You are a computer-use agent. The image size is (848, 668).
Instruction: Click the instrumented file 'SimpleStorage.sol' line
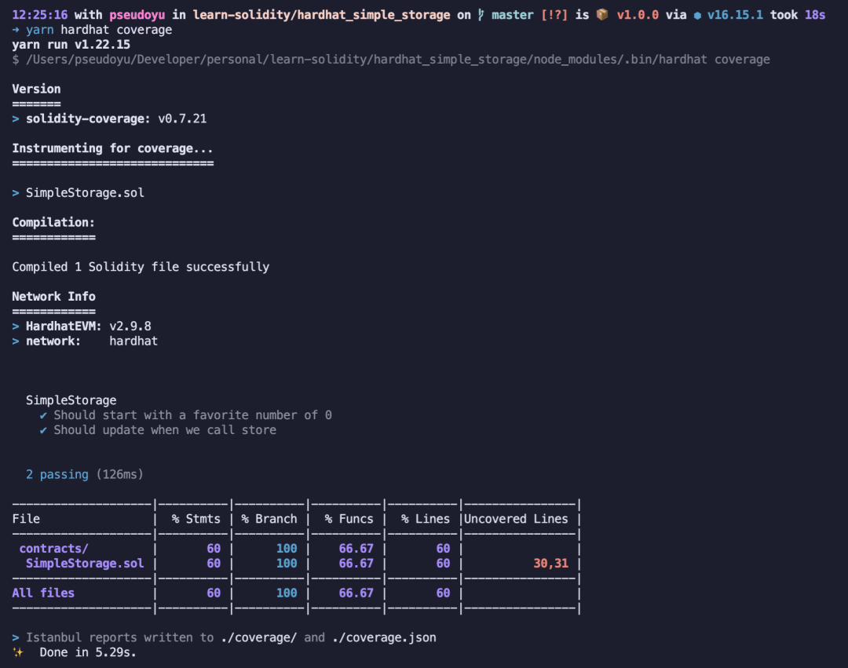85,193
